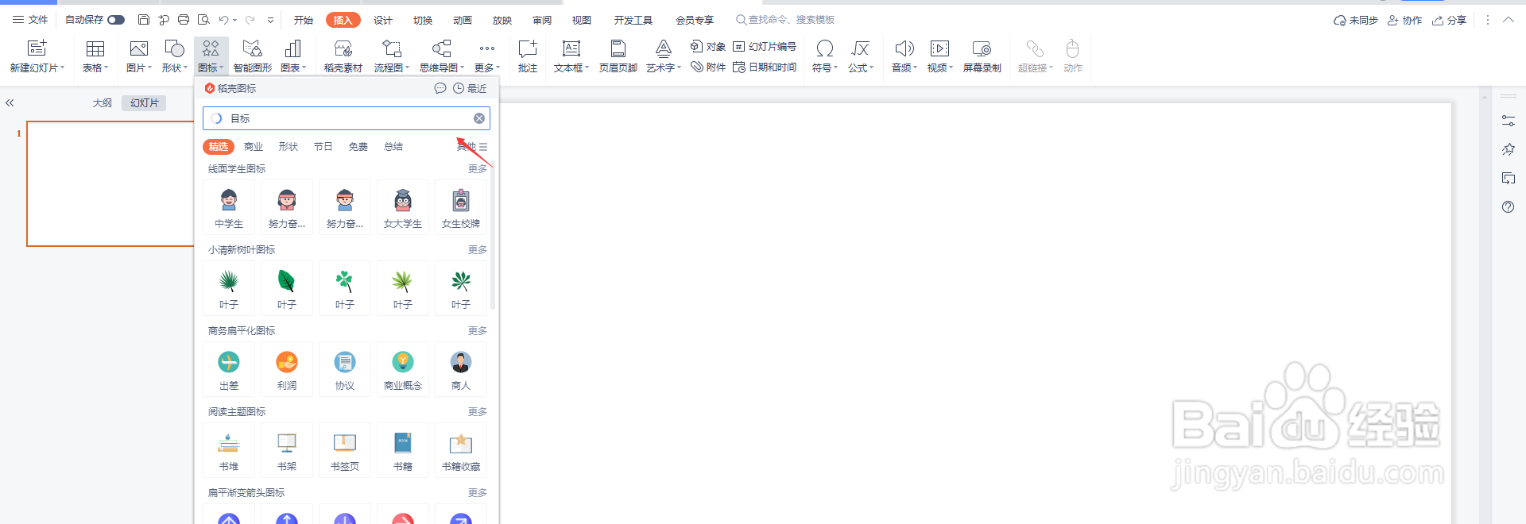1526x524 pixels.
Task: Clear the icon search text
Action: pyautogui.click(x=479, y=118)
